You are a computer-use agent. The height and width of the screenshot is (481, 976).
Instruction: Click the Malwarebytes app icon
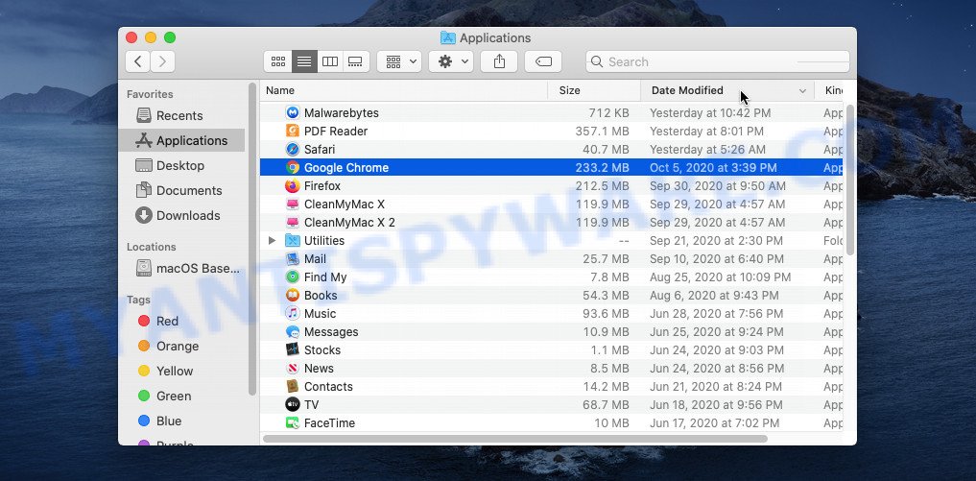coord(293,112)
